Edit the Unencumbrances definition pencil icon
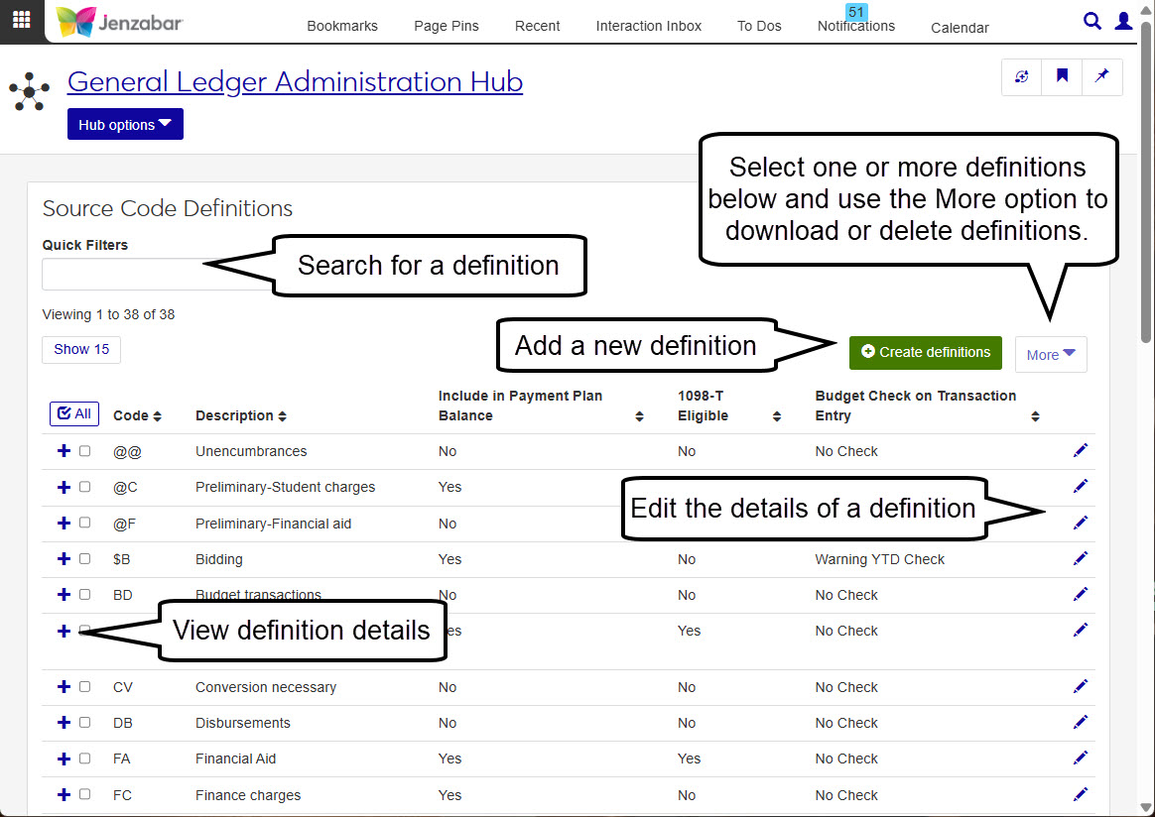 (1080, 451)
